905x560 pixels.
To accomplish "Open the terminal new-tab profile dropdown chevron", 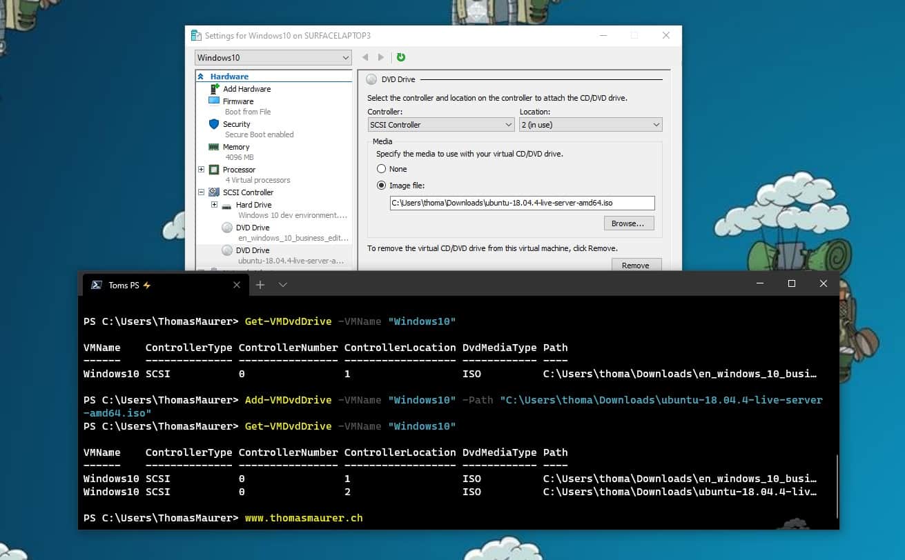I will coord(282,285).
